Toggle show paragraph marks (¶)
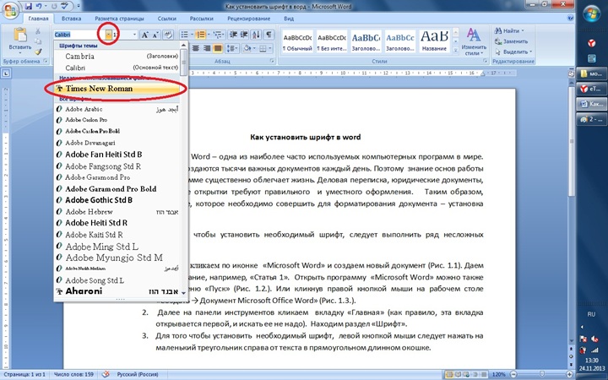 coord(269,35)
